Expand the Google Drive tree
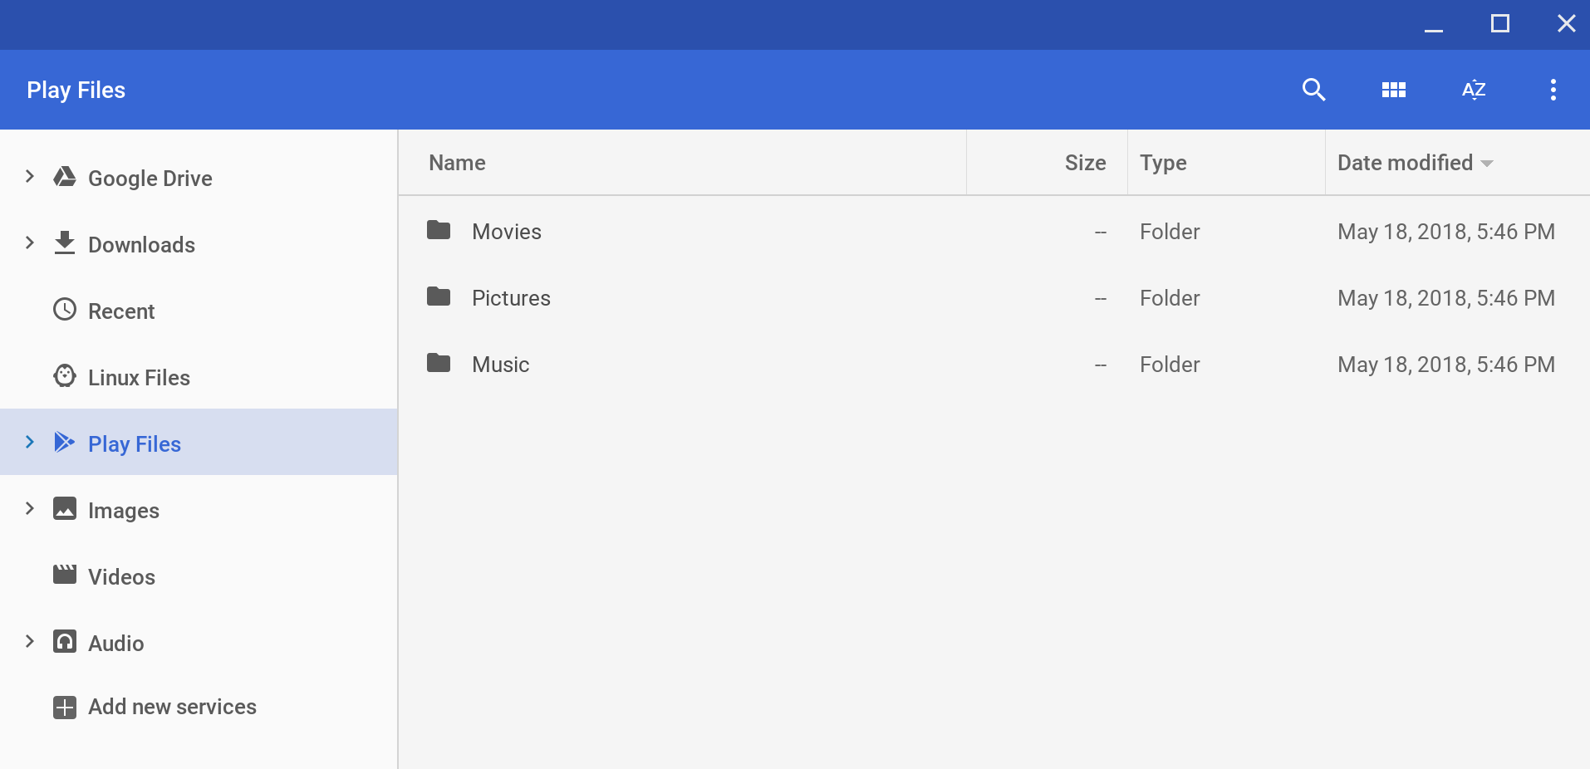The height and width of the screenshot is (769, 1590). [x=30, y=176]
